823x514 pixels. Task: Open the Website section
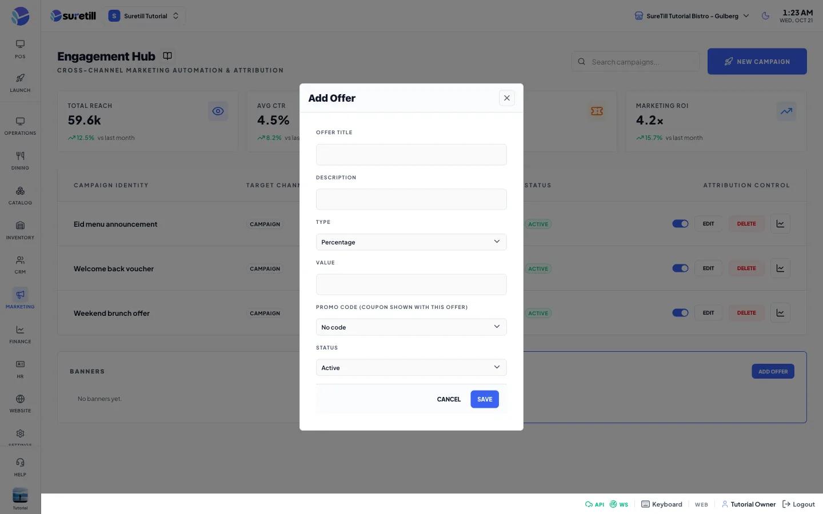pos(20,404)
